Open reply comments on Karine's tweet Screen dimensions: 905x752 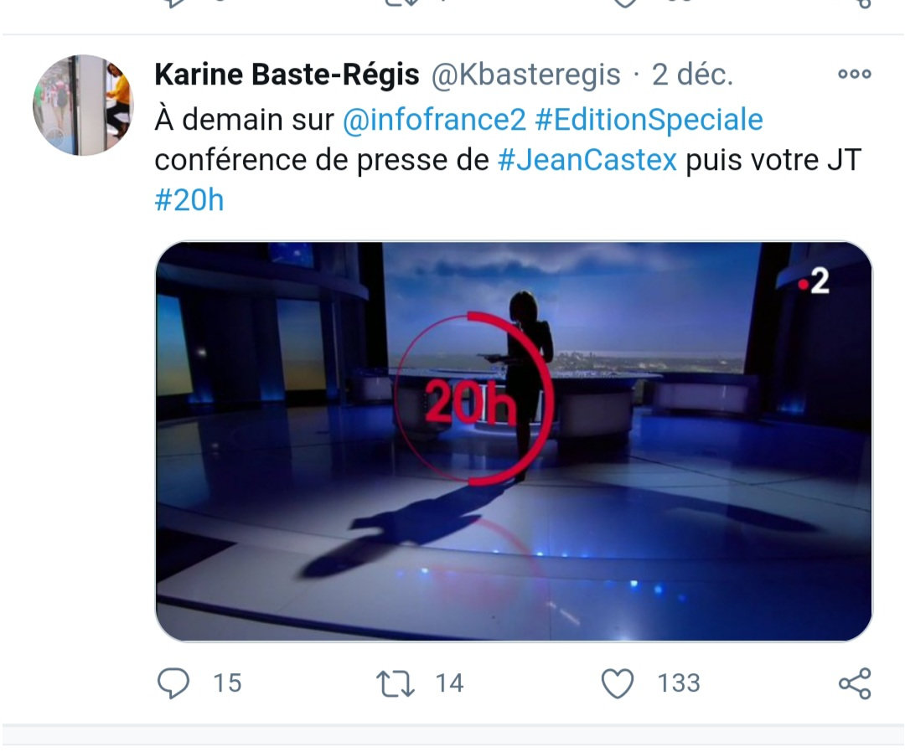[173, 683]
